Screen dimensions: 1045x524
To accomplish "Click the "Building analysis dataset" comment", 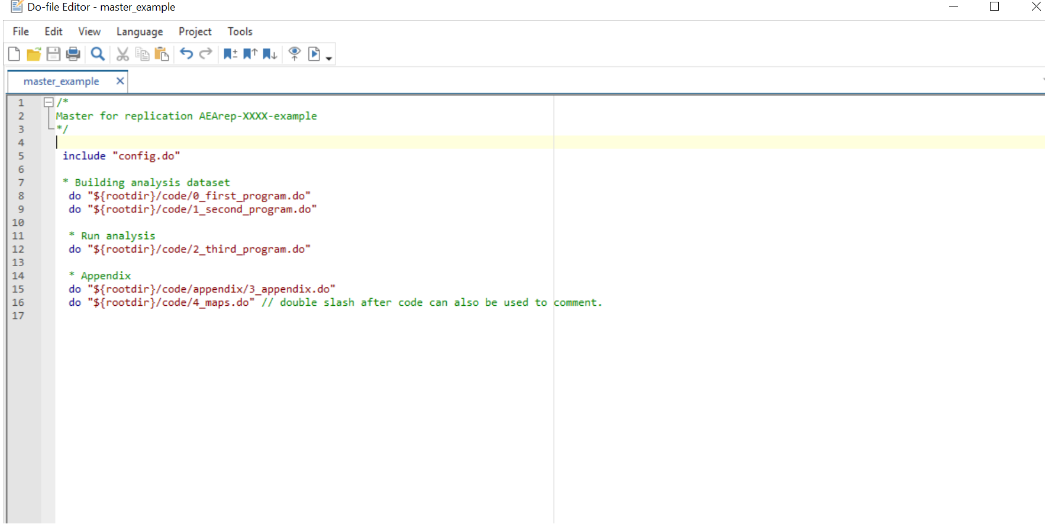I will 146,183.
